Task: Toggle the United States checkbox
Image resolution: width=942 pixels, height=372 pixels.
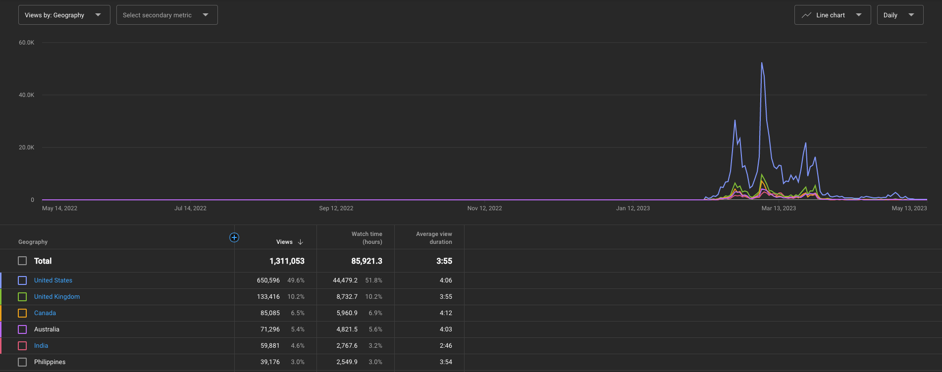Action: pyautogui.click(x=22, y=280)
